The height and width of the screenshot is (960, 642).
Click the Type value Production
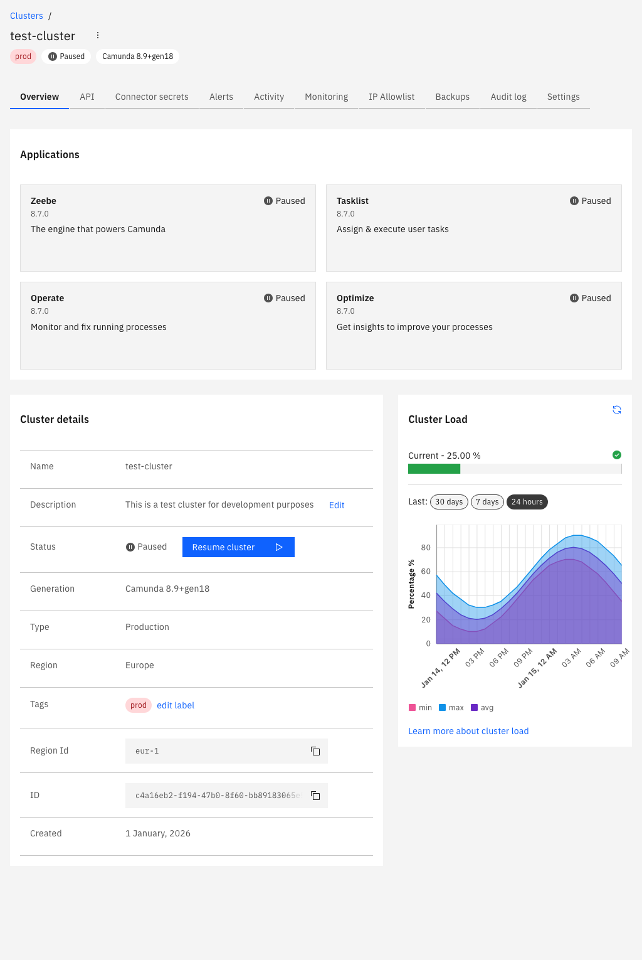pos(147,627)
